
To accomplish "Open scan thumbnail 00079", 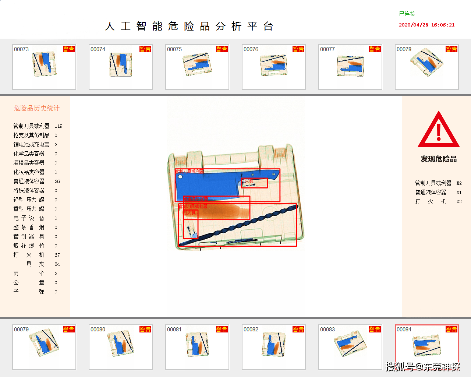I will pyautogui.click(x=44, y=347).
